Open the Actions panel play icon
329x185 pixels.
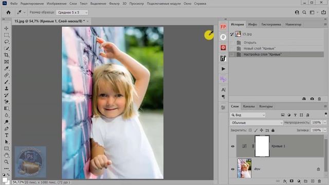[223, 69]
